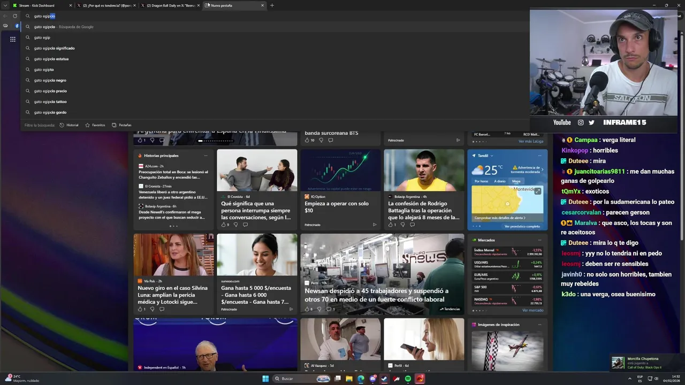This screenshot has height=385, width=685.
Task: Open article La confesión de Rodrigo Battaglia
Action: click(x=423, y=211)
